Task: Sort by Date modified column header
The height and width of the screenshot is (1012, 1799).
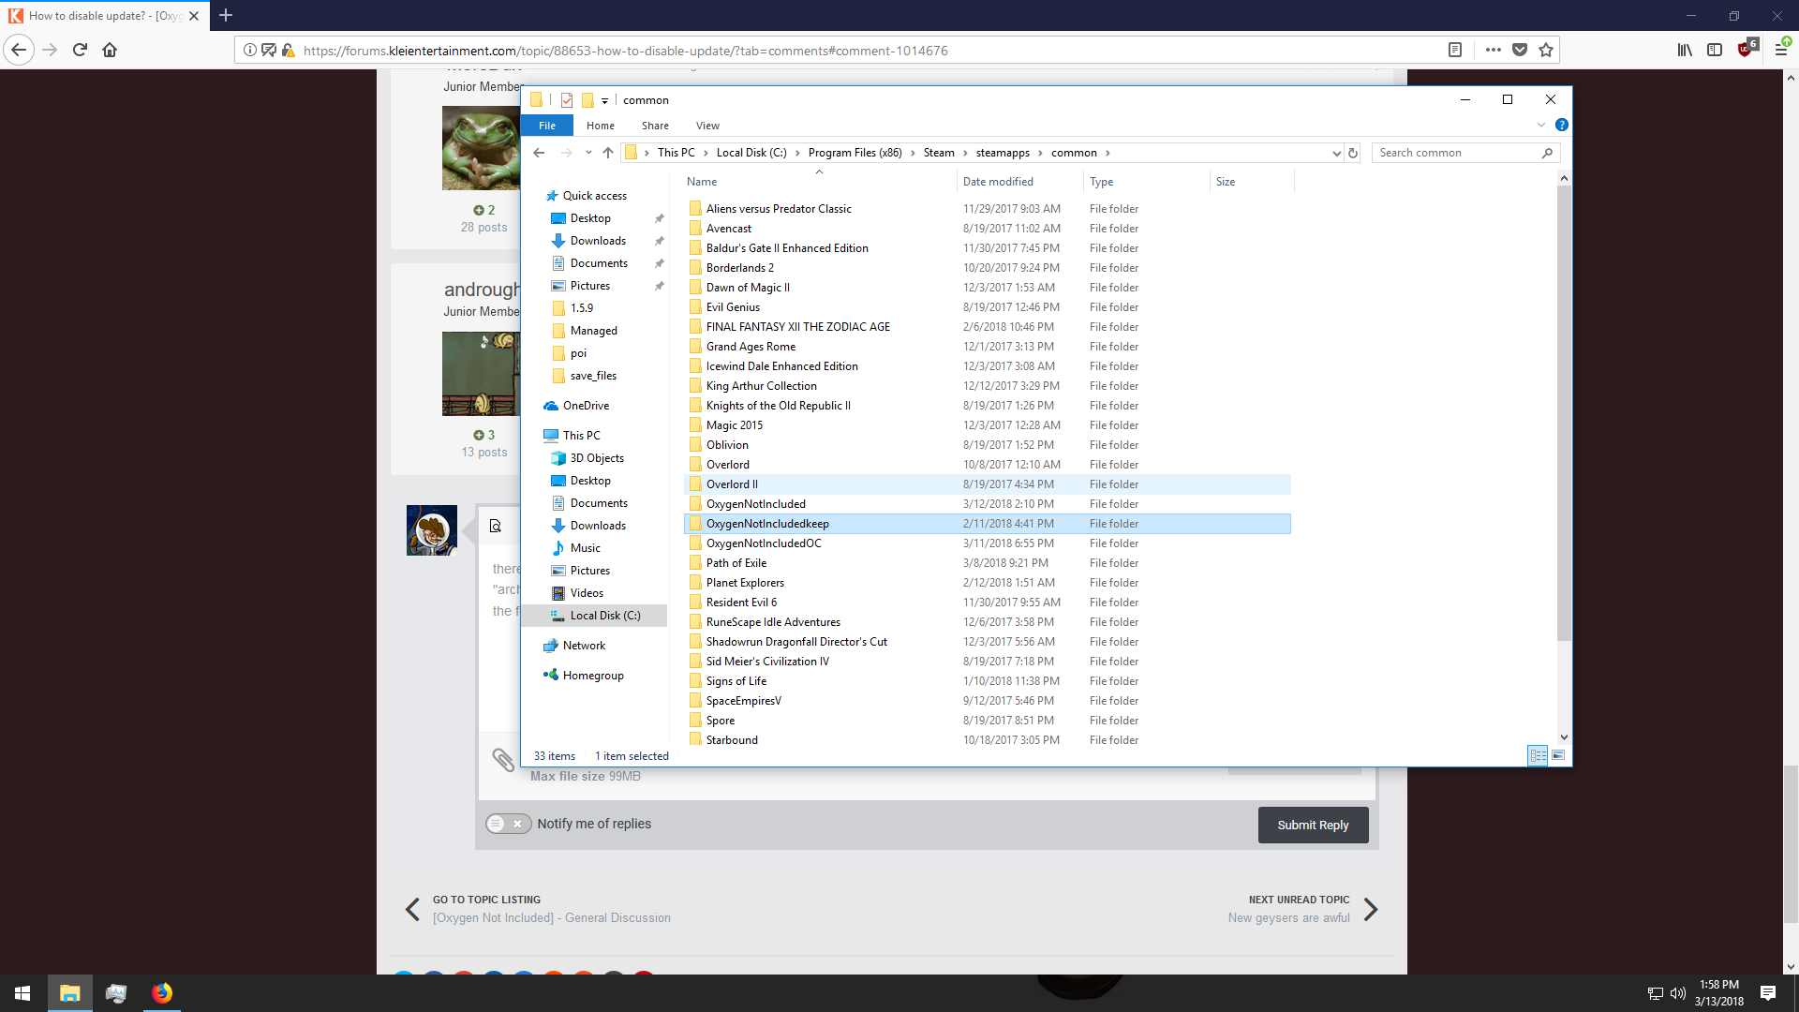Action: point(998,182)
